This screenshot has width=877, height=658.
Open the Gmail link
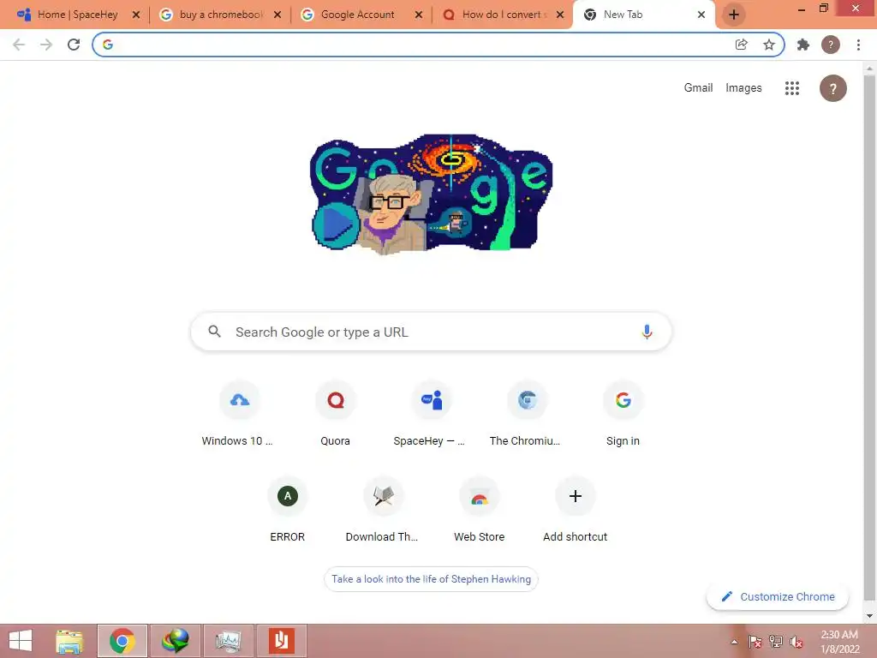698,88
